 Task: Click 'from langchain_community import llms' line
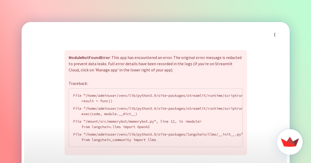[x=118, y=140]
